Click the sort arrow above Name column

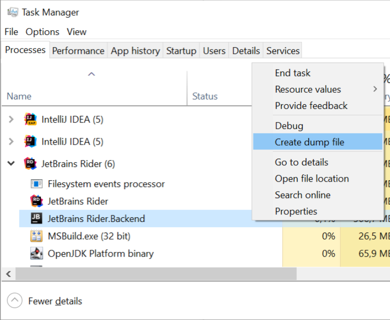click(x=91, y=74)
